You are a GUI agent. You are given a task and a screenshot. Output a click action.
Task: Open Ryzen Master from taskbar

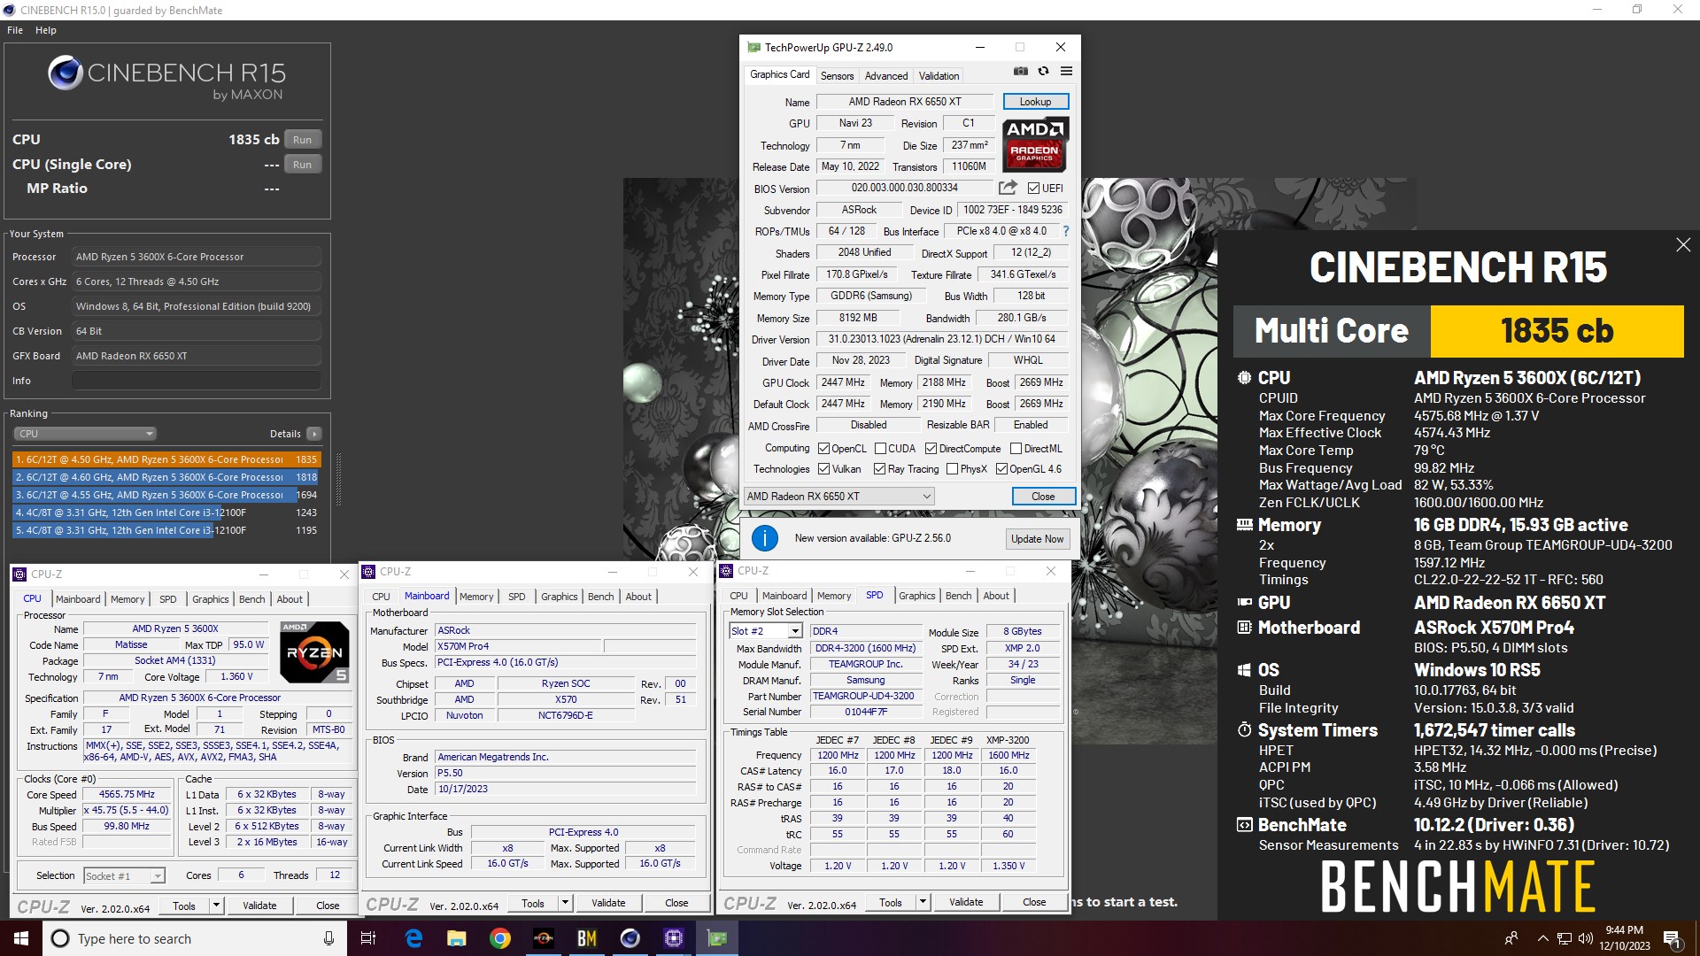point(544,938)
